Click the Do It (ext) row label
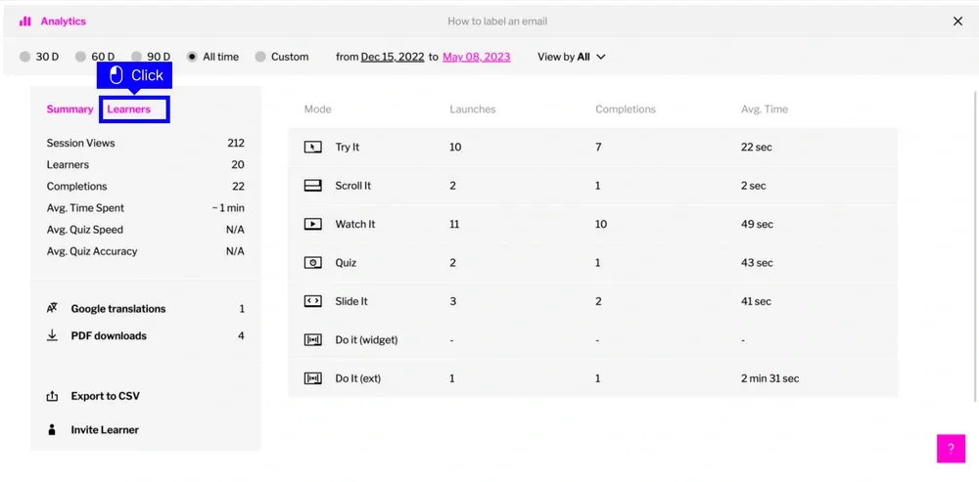The height and width of the screenshot is (482, 979). pos(357,378)
